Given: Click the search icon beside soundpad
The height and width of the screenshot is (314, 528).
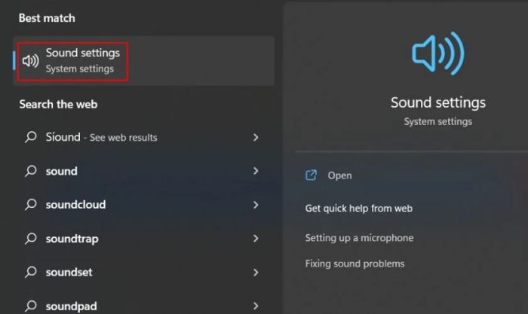Looking at the screenshot, I should pyautogui.click(x=31, y=306).
